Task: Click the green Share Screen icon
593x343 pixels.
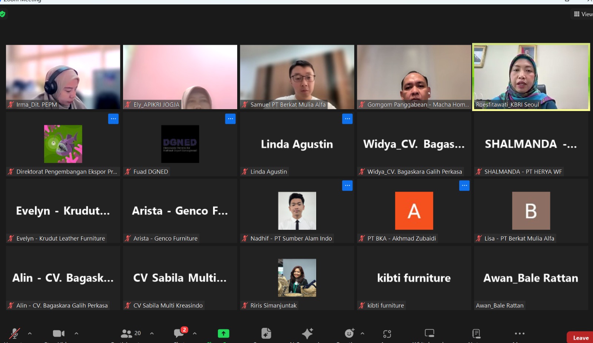Action: tap(223, 333)
